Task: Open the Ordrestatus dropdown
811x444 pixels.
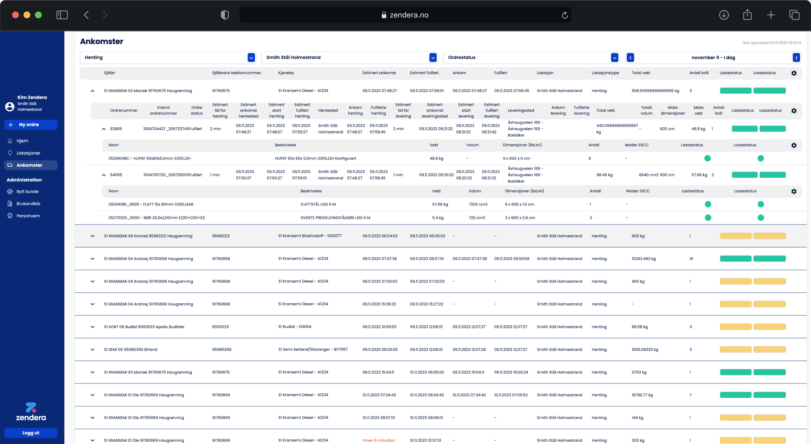Action: (614, 58)
